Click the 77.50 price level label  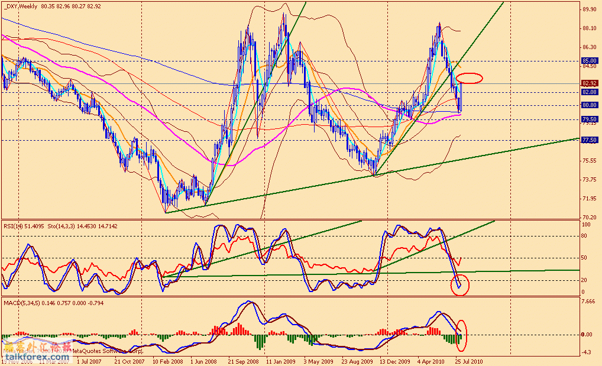(590, 140)
